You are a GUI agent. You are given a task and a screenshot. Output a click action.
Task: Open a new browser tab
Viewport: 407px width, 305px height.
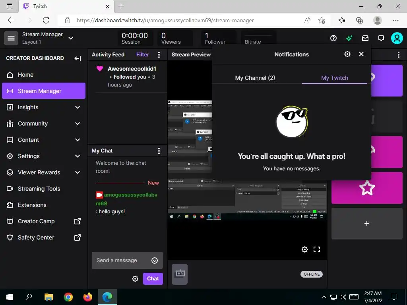121,6
